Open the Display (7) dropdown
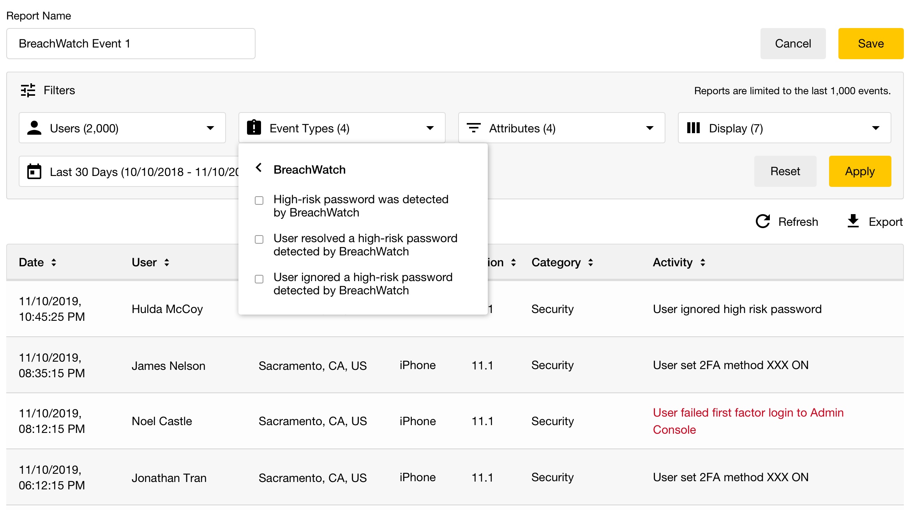This screenshot has width=914, height=510. (x=785, y=128)
